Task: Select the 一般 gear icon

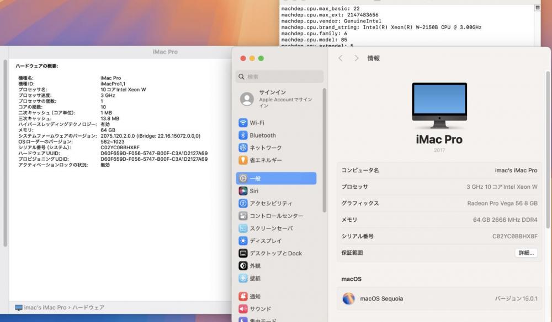Action: (243, 178)
